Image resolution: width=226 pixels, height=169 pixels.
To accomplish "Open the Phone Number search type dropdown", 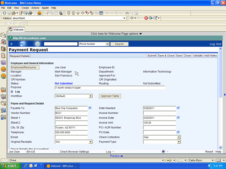I will click(107, 44).
